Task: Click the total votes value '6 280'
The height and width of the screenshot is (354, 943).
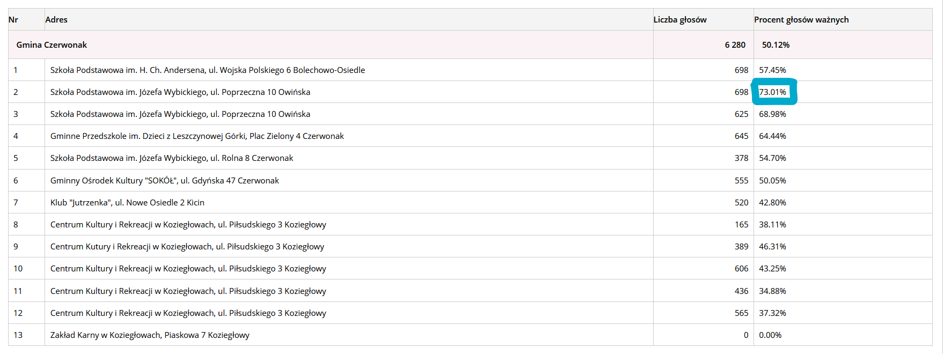Action: pyautogui.click(x=735, y=45)
